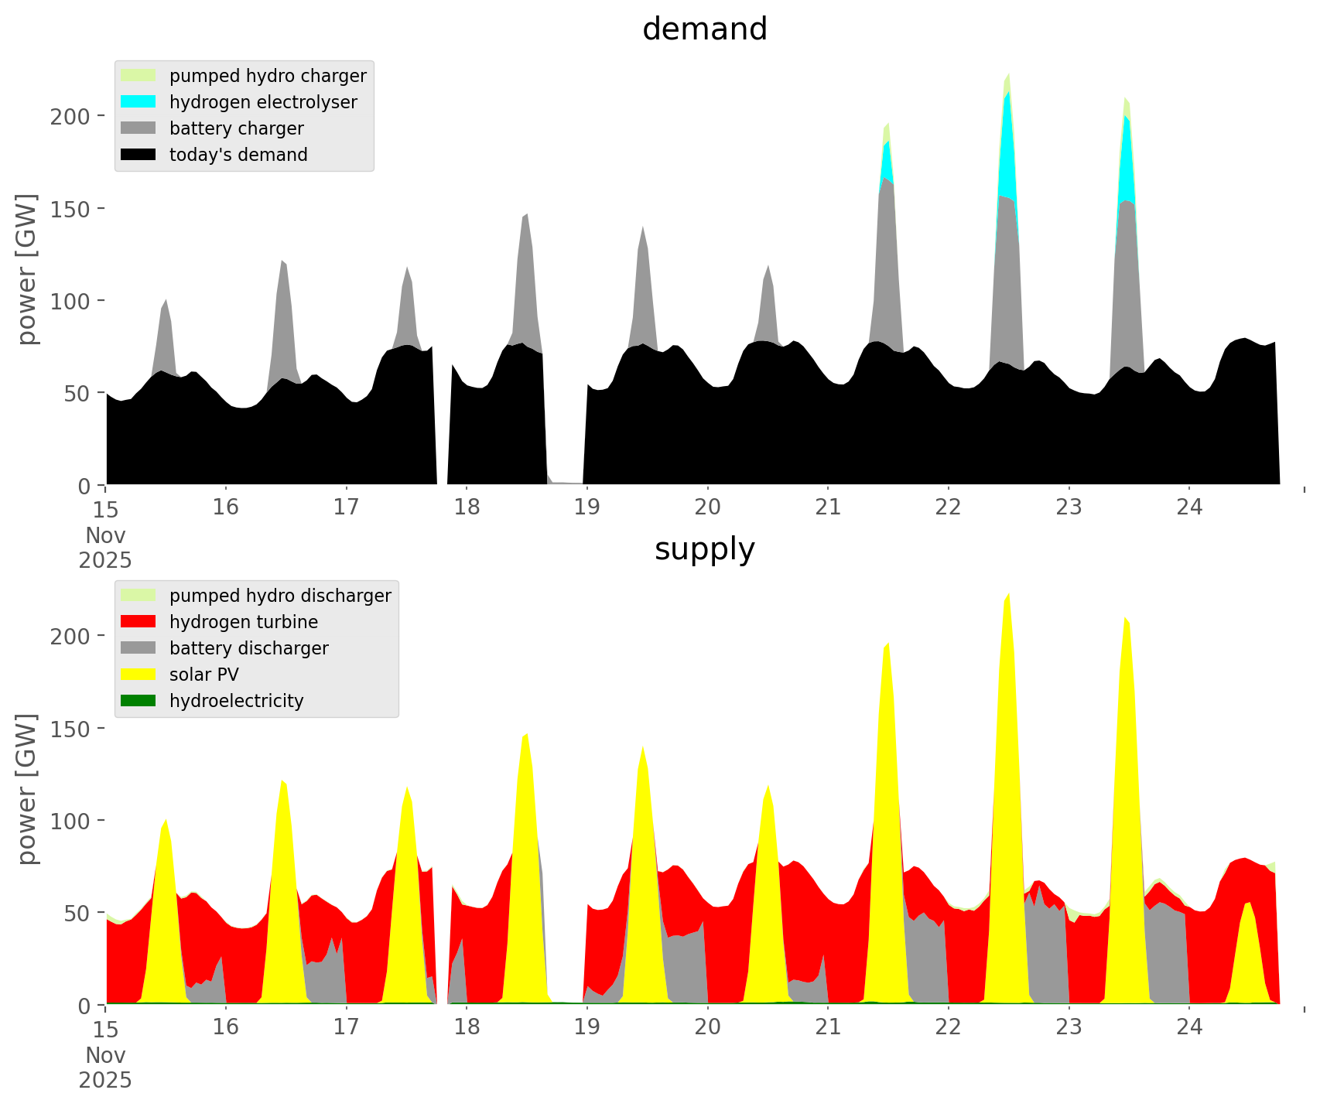Click the pumped hydro charger legend swatch
This screenshot has height=1107, width=1320.
[x=138, y=76]
